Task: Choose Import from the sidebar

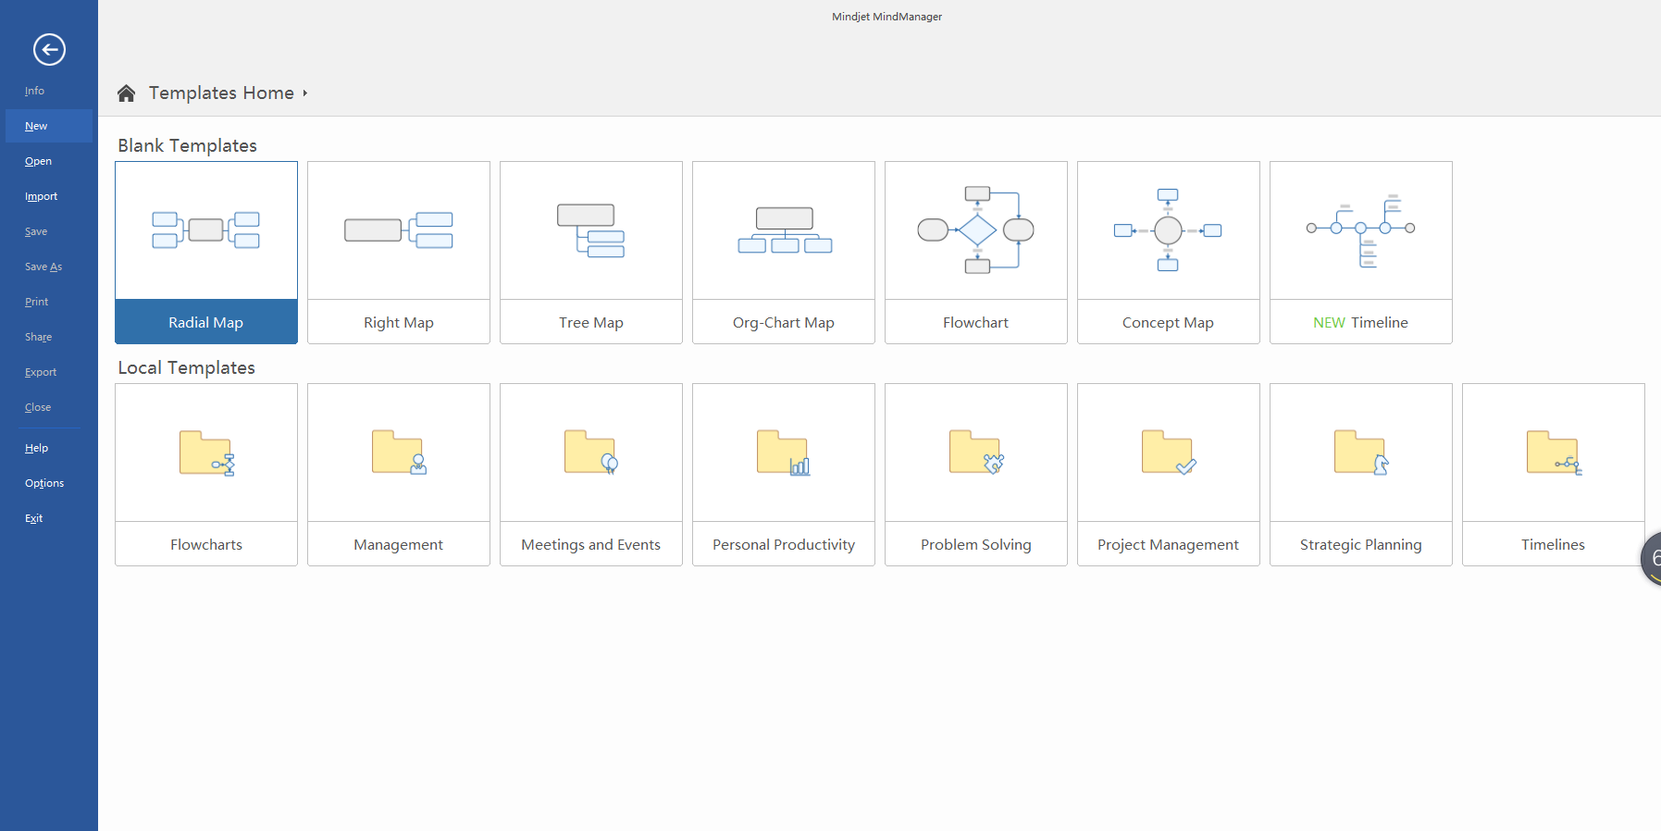Action: (x=41, y=196)
